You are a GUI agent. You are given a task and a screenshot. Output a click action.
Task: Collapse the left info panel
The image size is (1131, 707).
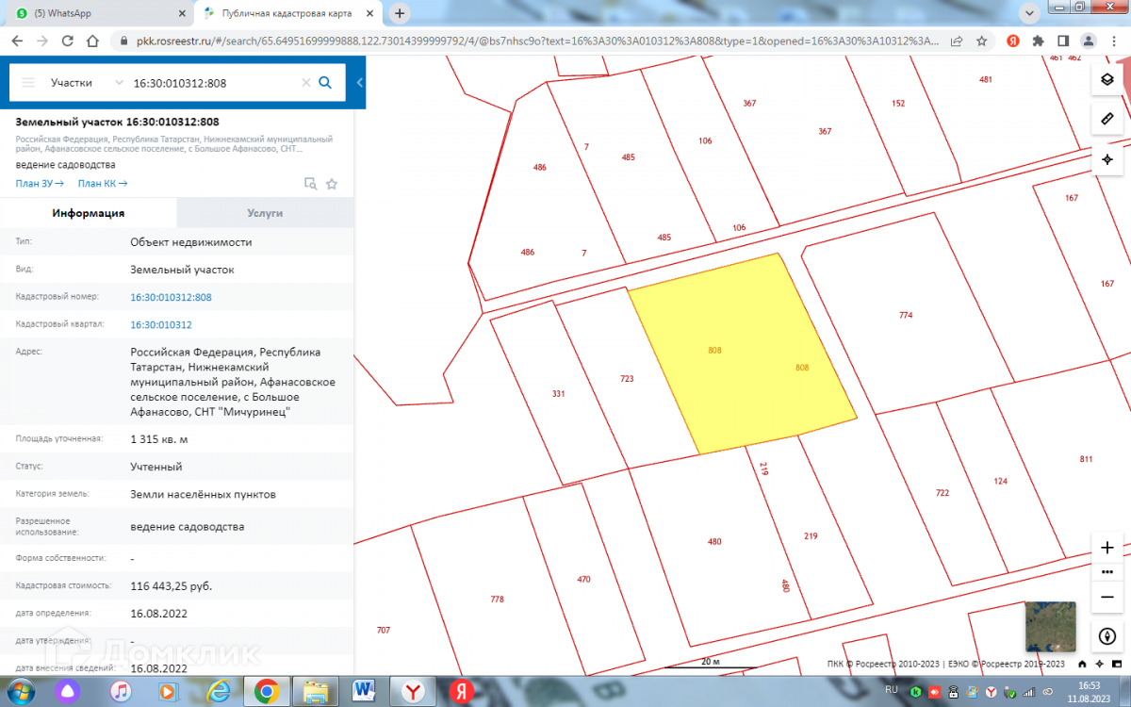[360, 83]
